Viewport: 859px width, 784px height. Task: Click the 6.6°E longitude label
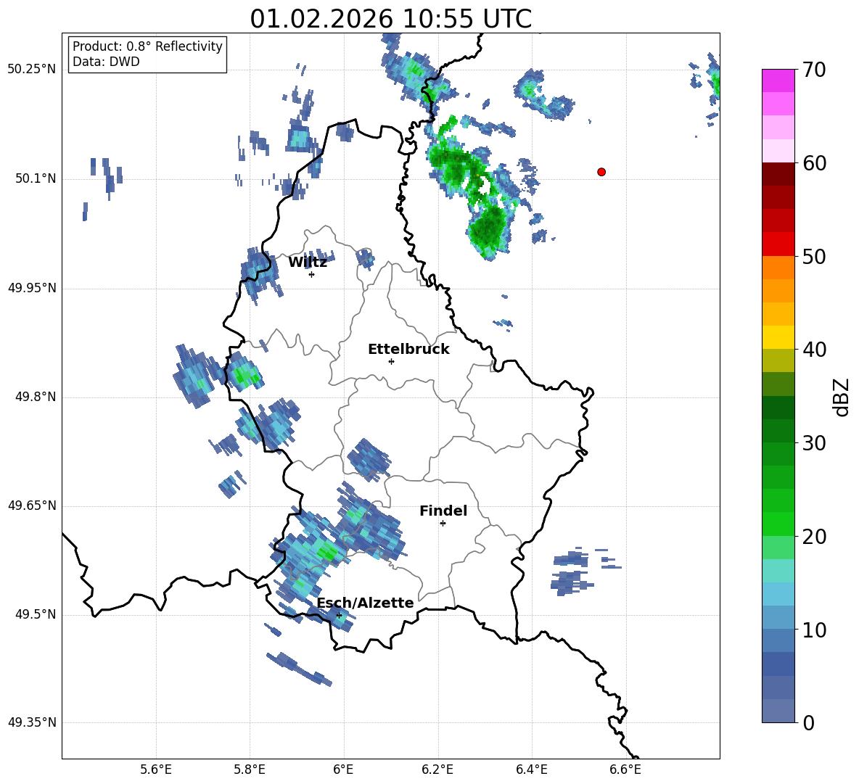625,769
